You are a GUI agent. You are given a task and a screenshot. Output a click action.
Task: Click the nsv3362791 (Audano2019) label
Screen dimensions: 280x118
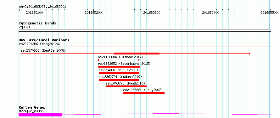tap(120, 77)
